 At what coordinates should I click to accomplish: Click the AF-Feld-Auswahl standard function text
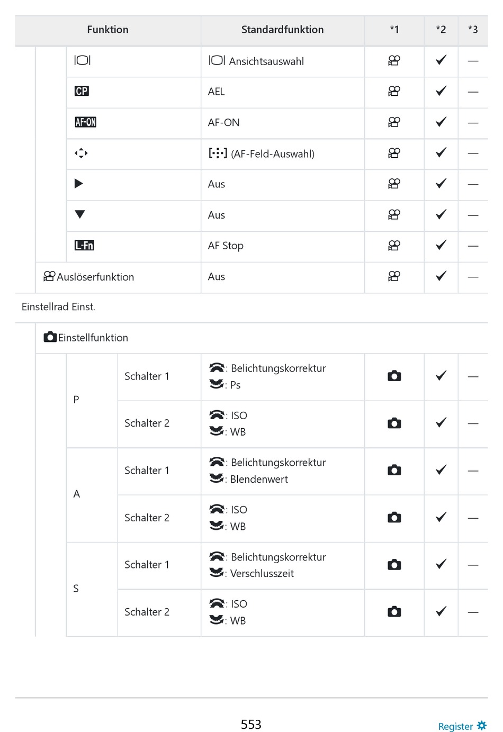coord(272,154)
